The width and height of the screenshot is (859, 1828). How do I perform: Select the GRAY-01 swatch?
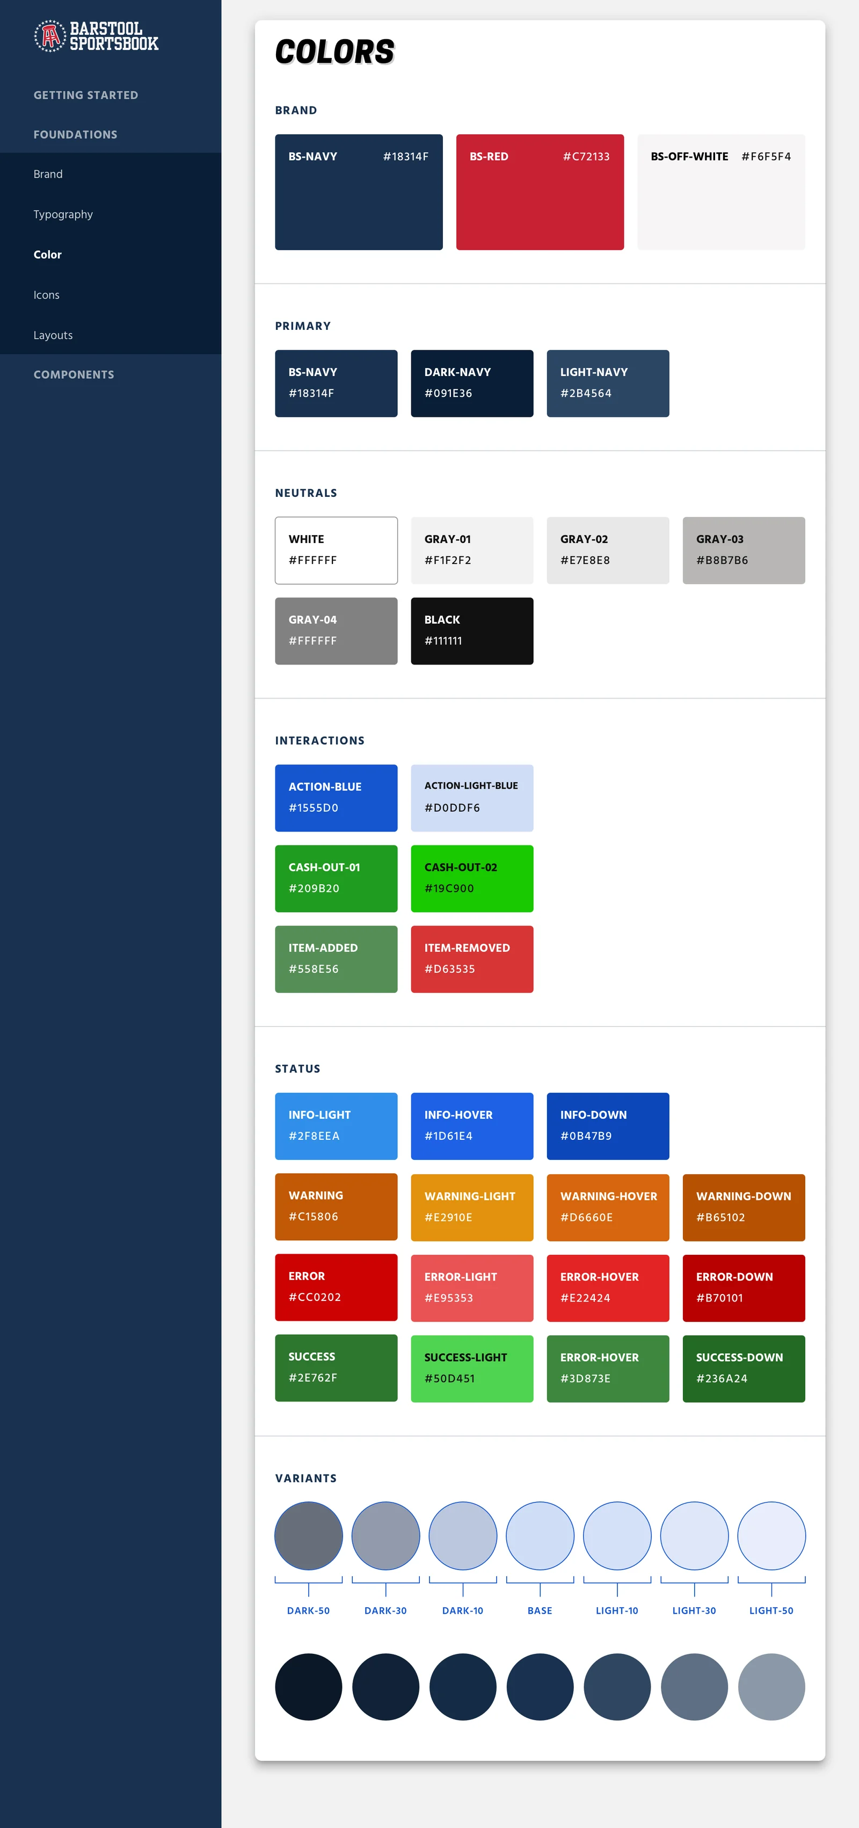click(x=472, y=551)
